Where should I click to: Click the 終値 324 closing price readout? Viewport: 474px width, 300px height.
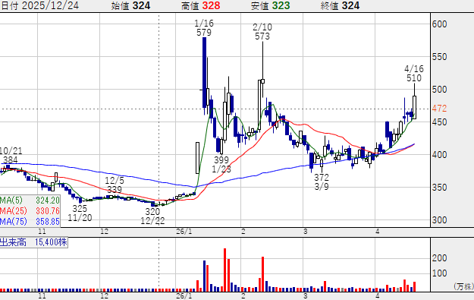[340, 5]
